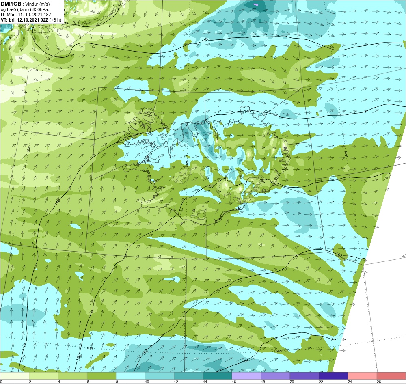Select the violet swatch between 20 and 22

coord(304,376)
